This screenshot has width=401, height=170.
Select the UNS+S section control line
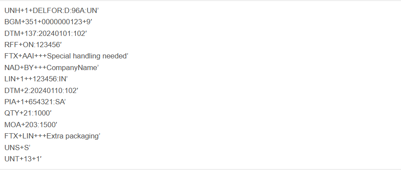[17, 148]
